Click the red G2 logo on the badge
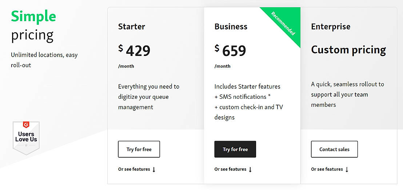403x190 pixels. (26, 125)
